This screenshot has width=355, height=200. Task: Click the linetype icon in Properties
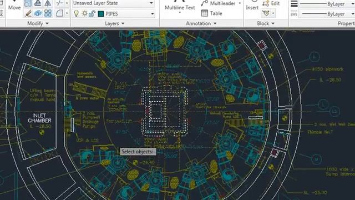pos(294,14)
